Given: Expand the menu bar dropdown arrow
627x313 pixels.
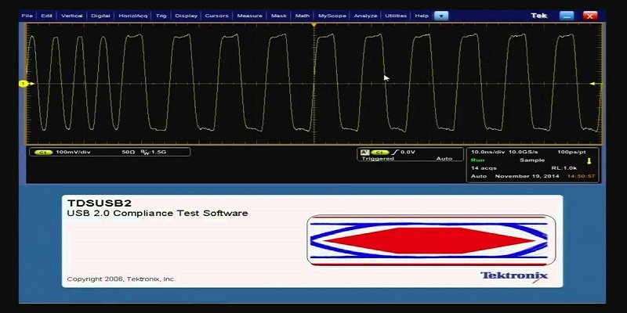Looking at the screenshot, I should click(441, 16).
